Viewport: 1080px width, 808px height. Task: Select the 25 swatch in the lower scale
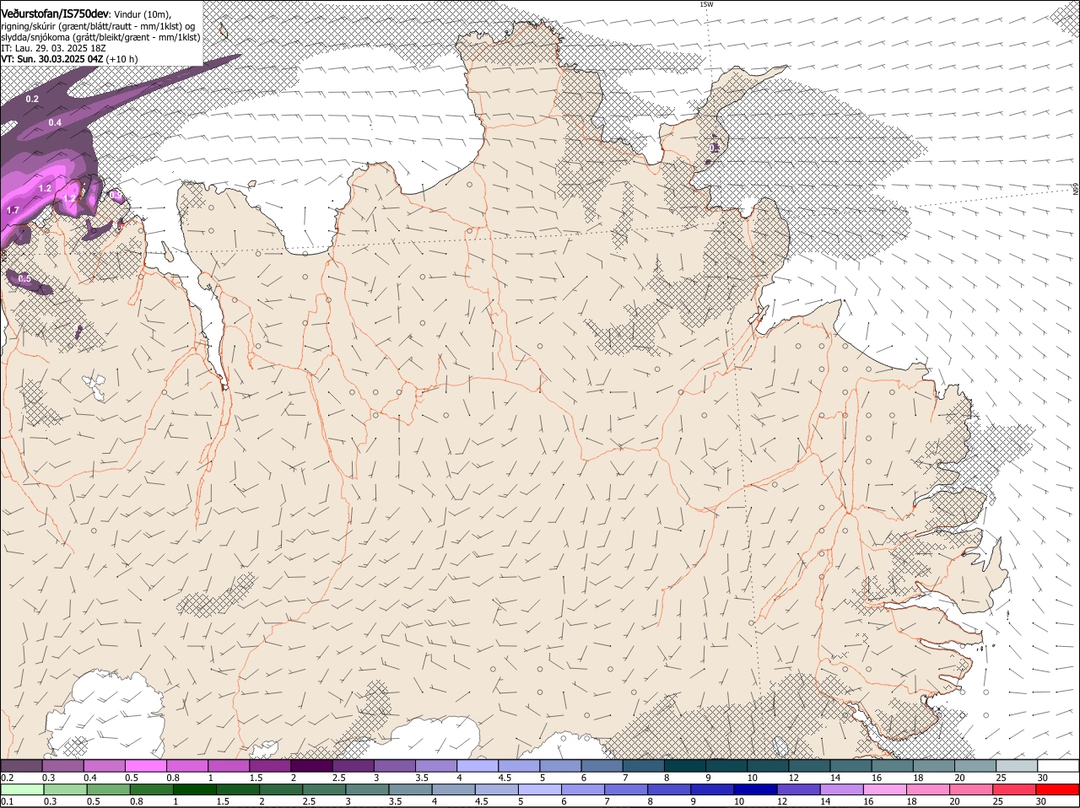1015,790
